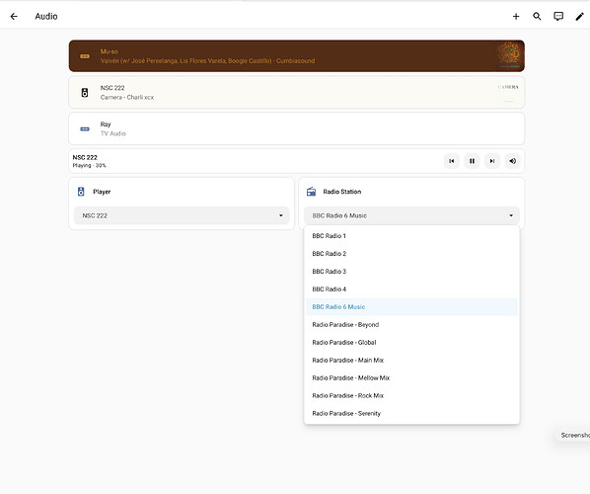Open the assist chat icon
This screenshot has height=494, width=590.
[x=558, y=16]
